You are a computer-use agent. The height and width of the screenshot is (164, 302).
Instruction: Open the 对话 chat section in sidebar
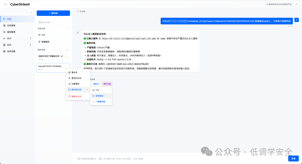click(x=17, y=19)
